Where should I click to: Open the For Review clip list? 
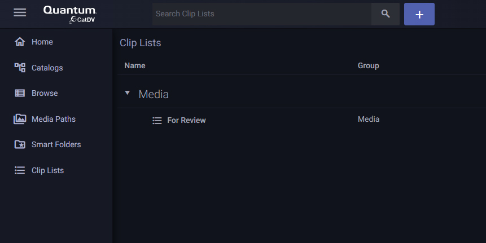pos(186,121)
